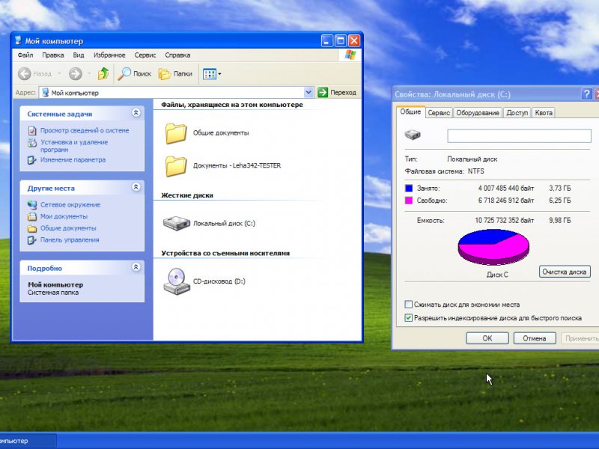The height and width of the screenshot is (449, 599).
Task: Expand the address bar dropdown
Action: 308,92
